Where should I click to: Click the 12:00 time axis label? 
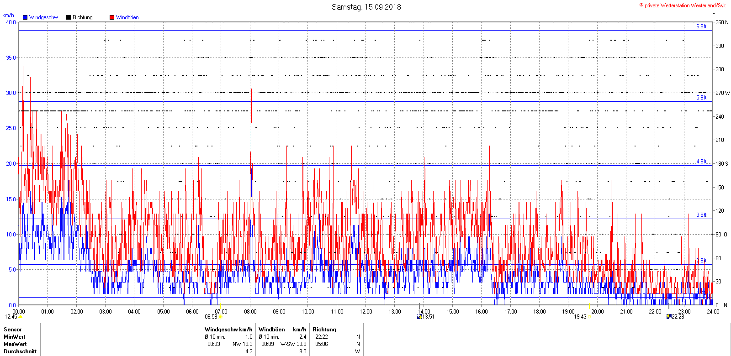pyautogui.click(x=366, y=312)
